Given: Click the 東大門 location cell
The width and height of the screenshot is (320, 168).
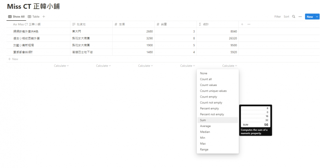Looking at the screenshot, I should pos(91,31).
